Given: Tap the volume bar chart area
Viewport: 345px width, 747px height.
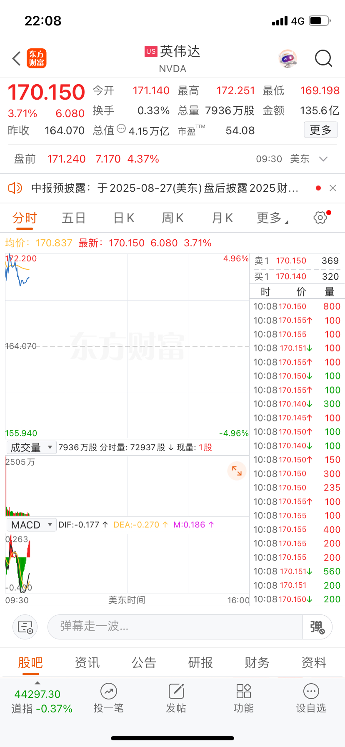Looking at the screenshot, I should (x=127, y=486).
